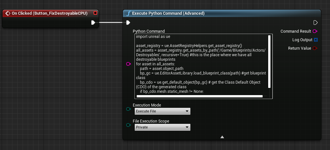Select the On Clicked (Button_FixDestroyableCPU) node title
This screenshot has height=150, width=330.
tap(50, 13)
